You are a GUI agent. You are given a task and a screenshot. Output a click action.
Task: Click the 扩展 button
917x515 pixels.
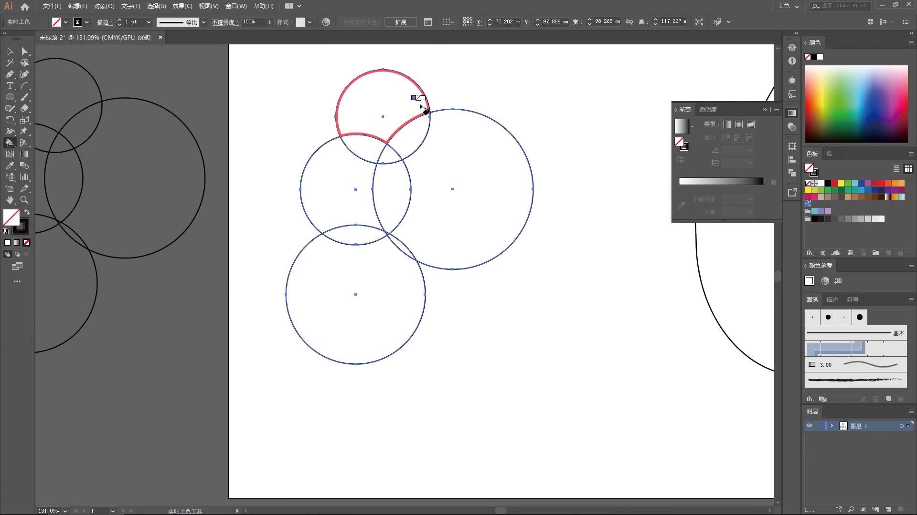pos(400,22)
